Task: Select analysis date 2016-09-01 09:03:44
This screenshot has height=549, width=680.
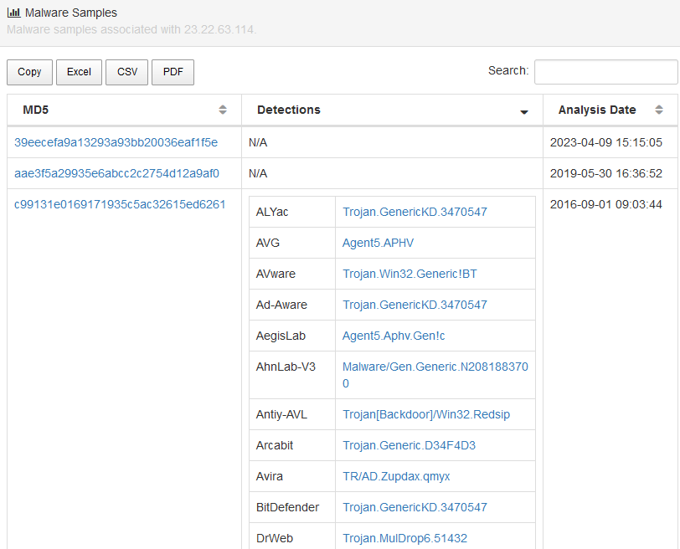Action: [605, 204]
